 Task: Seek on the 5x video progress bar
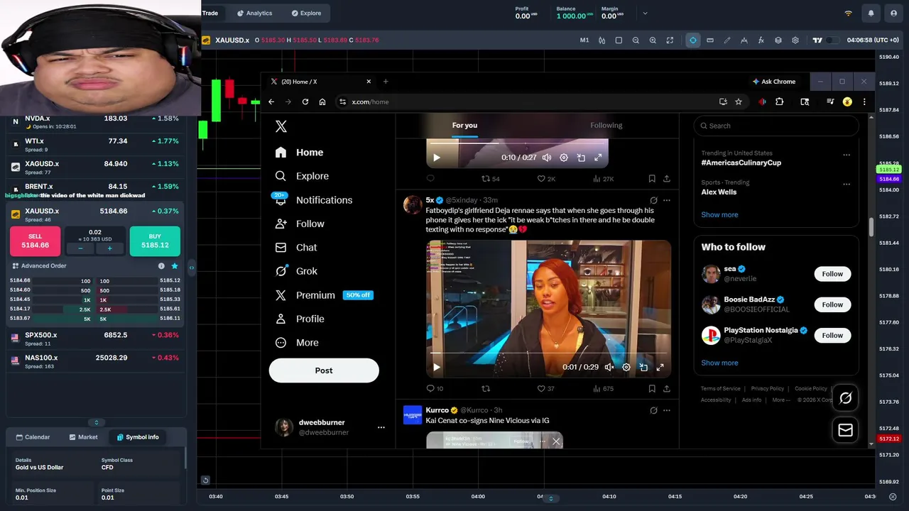548,353
